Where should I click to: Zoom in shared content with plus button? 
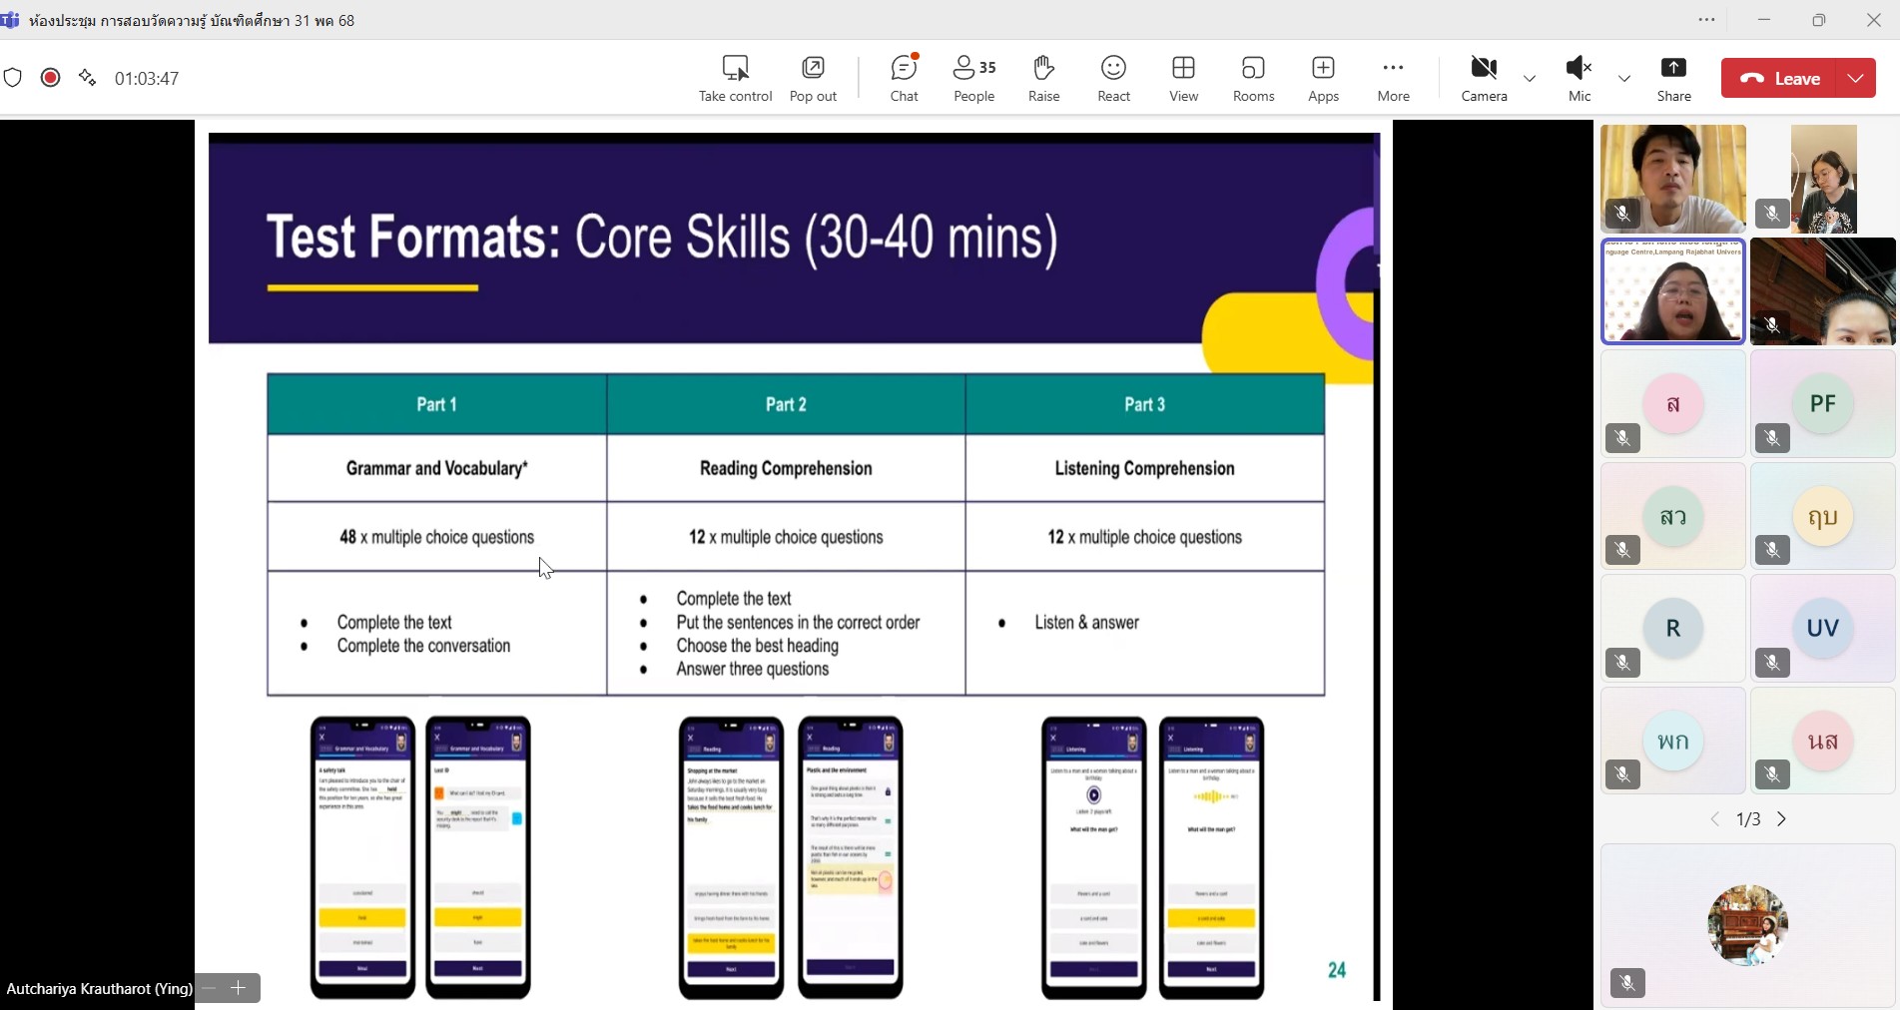point(239,988)
